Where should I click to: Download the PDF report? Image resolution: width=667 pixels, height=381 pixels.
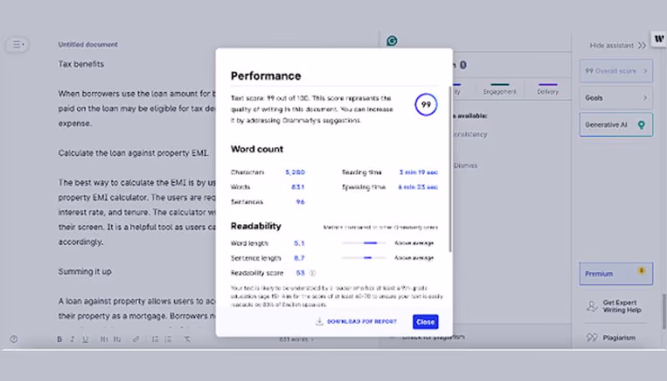point(356,322)
